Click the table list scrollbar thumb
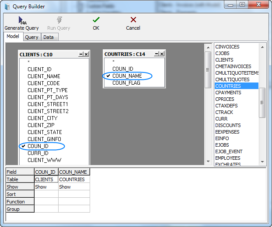The height and width of the screenshot is (227, 272). coord(262,103)
